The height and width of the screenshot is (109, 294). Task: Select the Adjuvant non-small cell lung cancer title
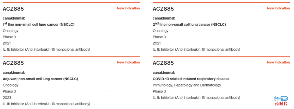[40, 79]
